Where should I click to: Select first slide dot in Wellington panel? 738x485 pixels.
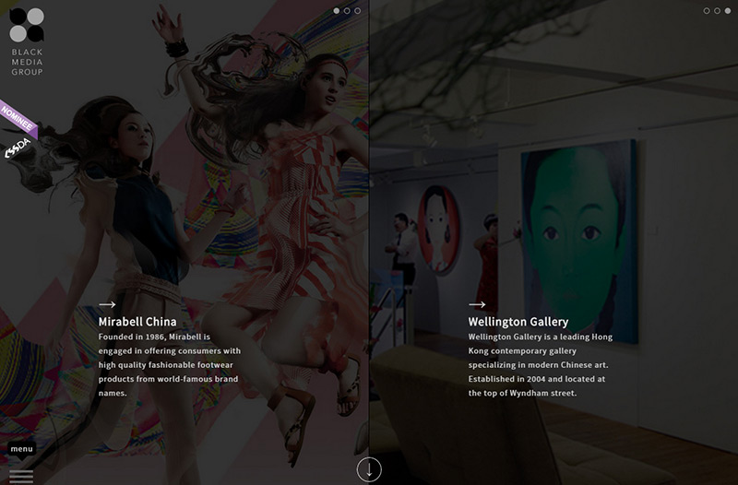click(707, 11)
